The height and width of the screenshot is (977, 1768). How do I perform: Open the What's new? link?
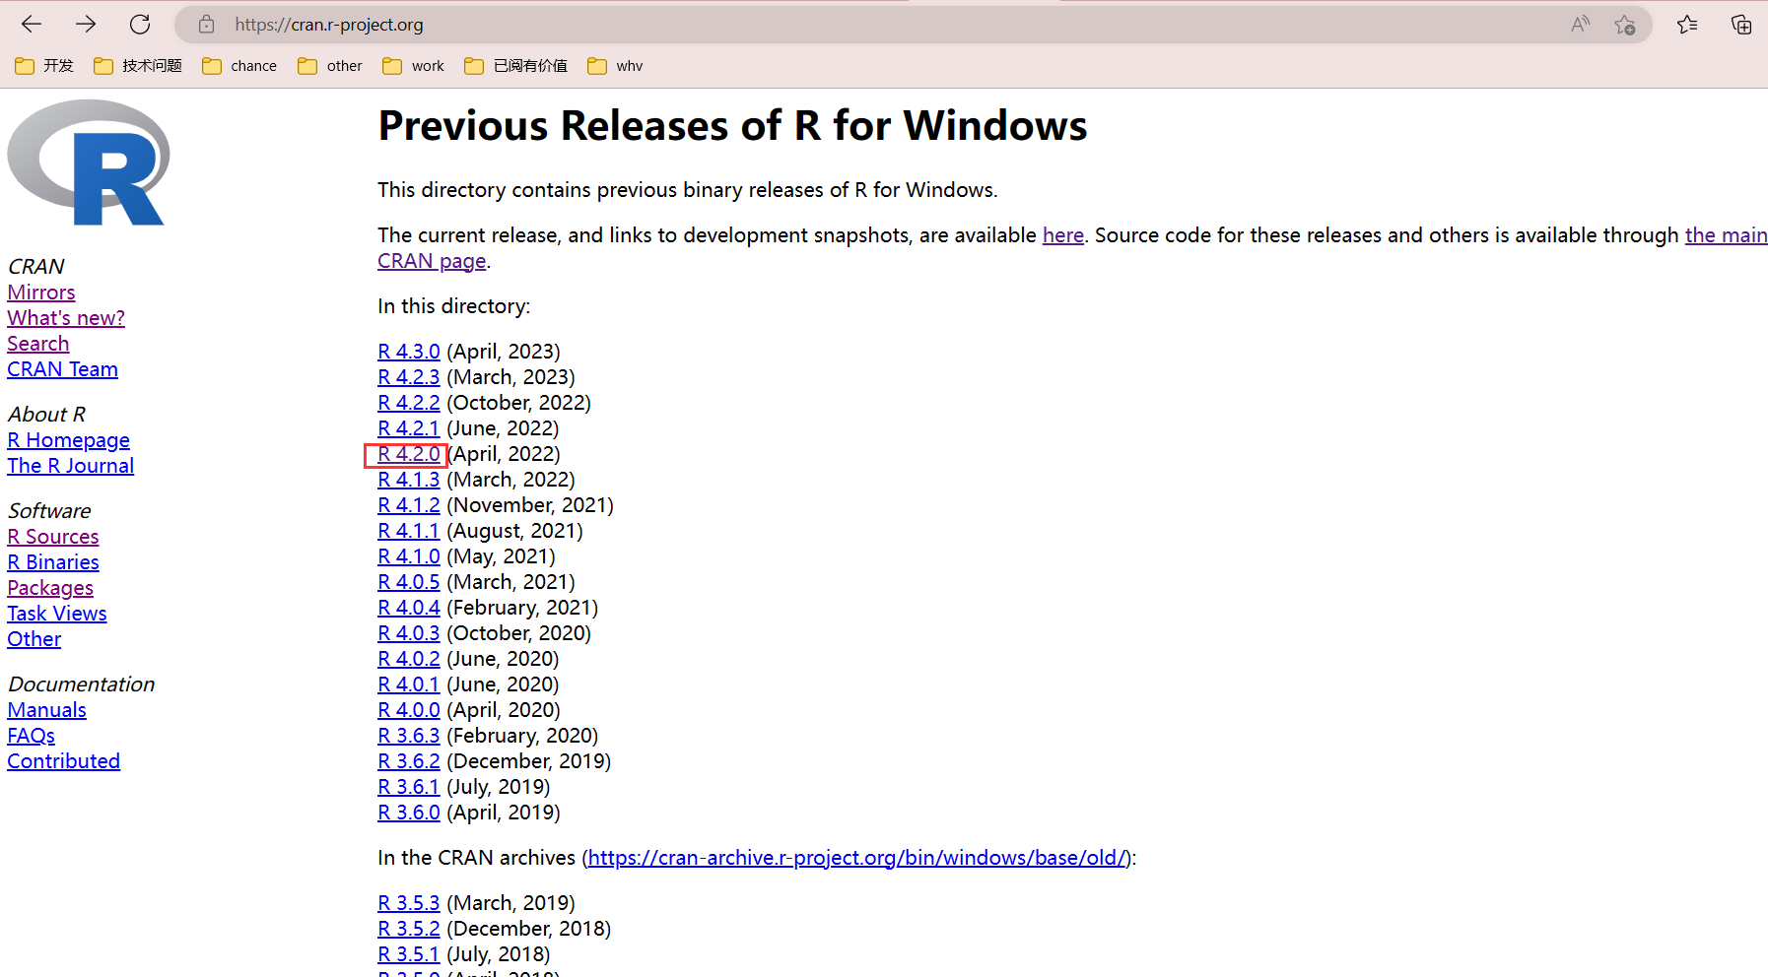66,318
